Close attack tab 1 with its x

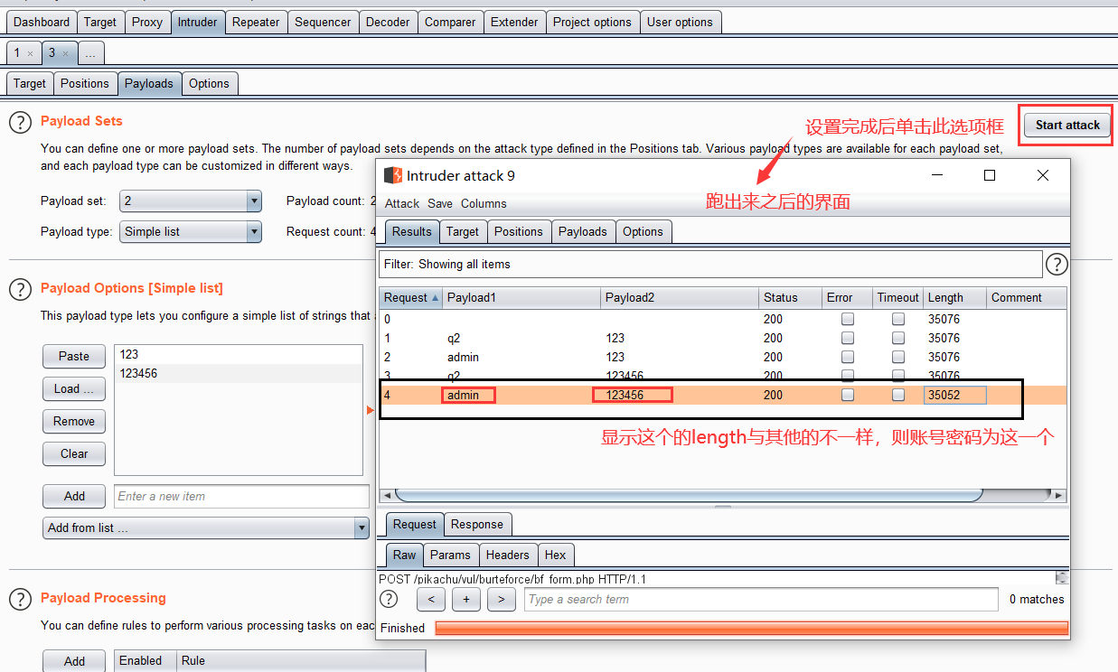(30, 53)
